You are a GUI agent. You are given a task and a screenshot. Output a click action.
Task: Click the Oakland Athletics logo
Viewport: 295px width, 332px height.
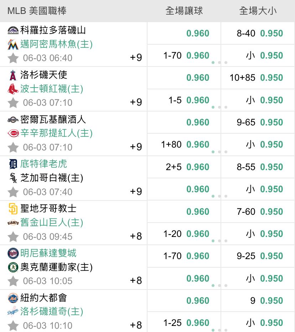click(x=13, y=267)
